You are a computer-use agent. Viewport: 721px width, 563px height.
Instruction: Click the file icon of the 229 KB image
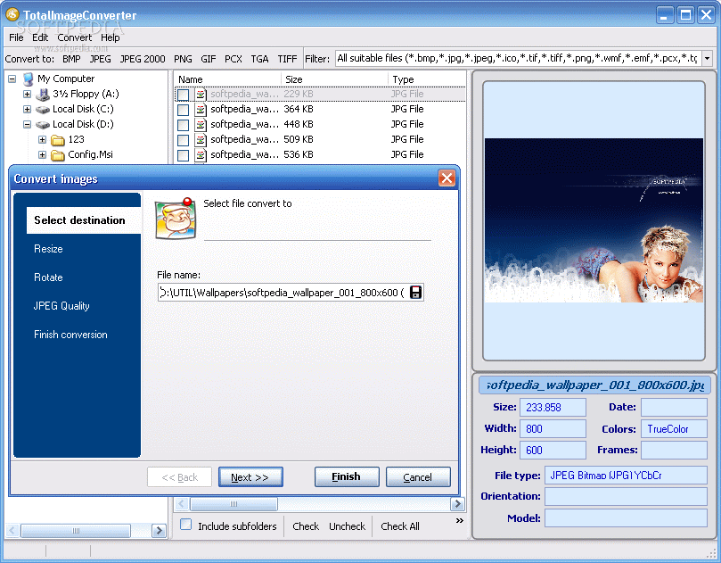201,95
